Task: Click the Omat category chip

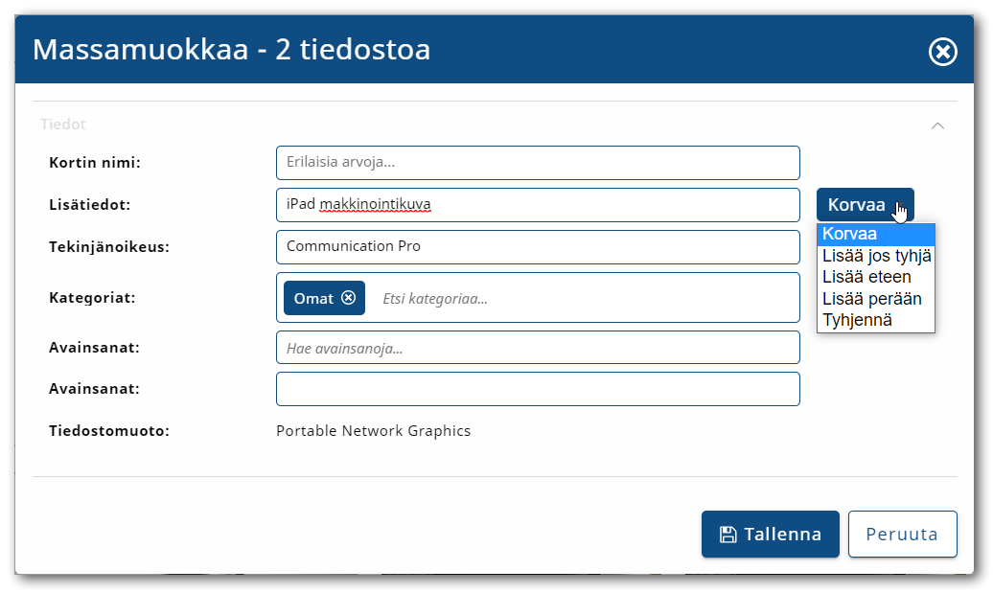Action: (x=313, y=298)
